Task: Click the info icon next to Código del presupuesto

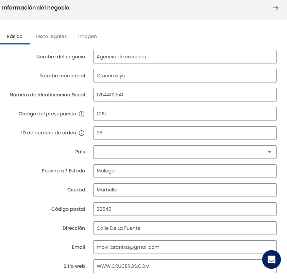Action: point(81,114)
